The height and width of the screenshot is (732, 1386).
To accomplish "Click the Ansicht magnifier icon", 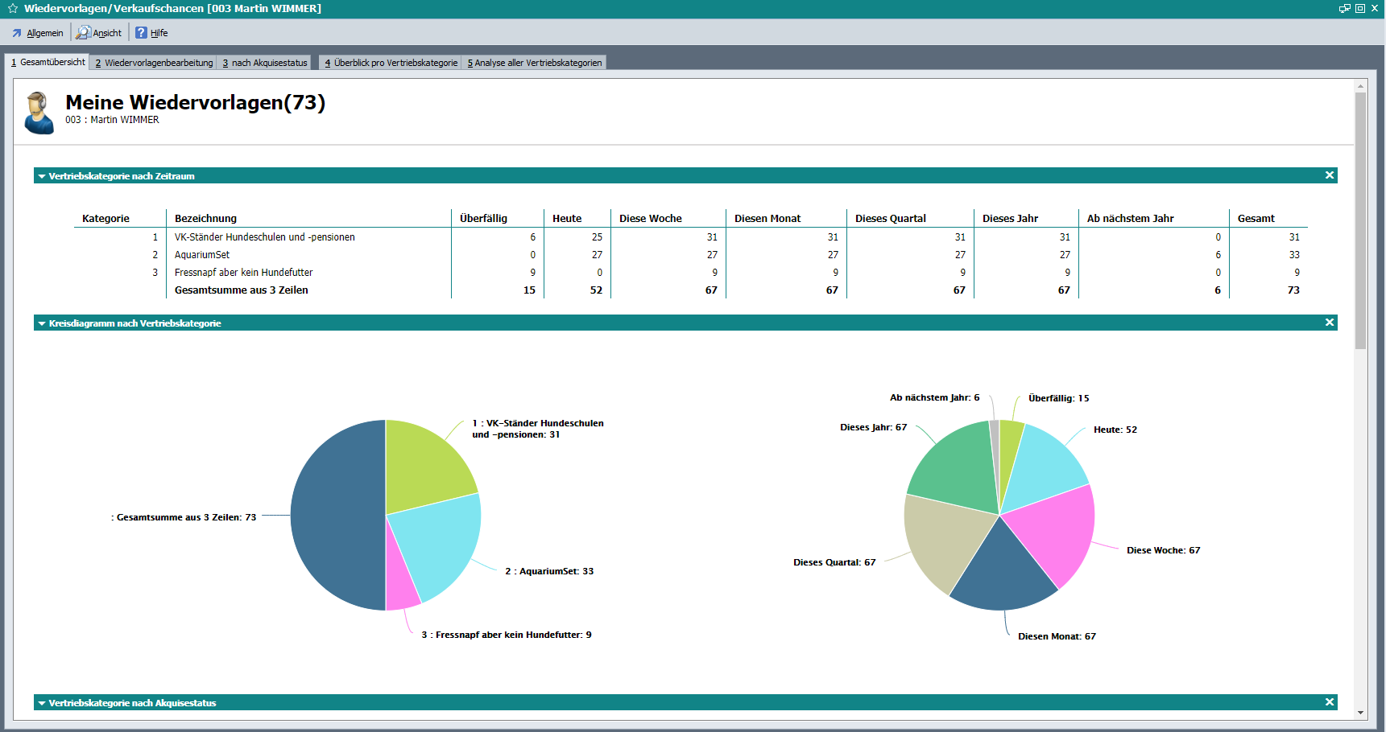I will point(84,33).
